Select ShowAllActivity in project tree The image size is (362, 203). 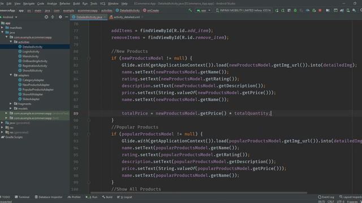32,70
